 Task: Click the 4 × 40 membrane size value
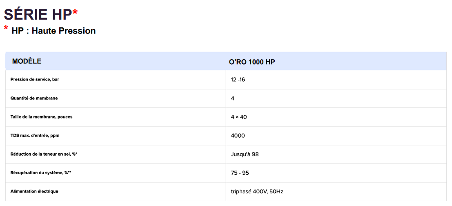point(238,117)
